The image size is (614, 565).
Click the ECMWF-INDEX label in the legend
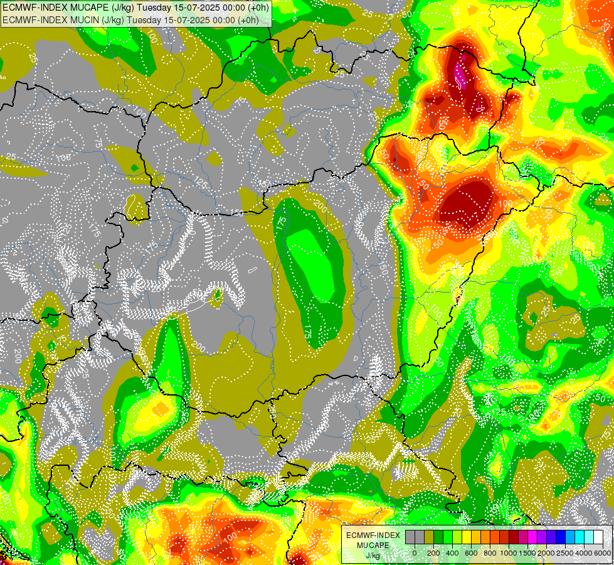pyautogui.click(x=373, y=535)
